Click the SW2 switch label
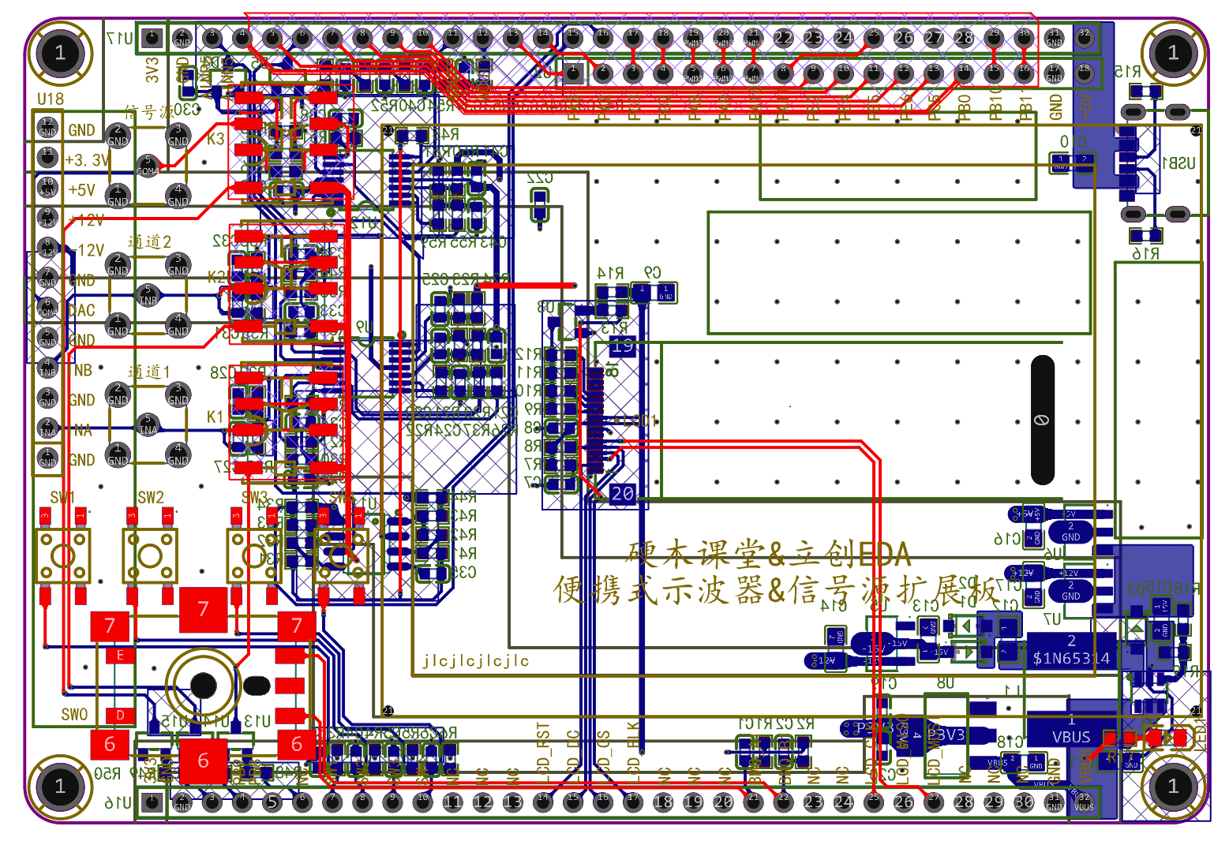Viewport: 1229px width, 841px height. pos(151,497)
